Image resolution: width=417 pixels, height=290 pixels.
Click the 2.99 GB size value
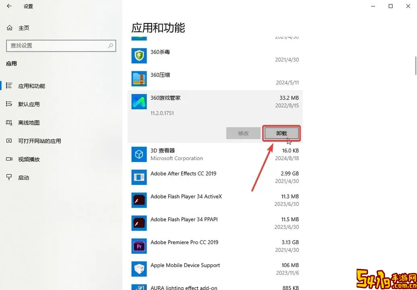(290, 174)
